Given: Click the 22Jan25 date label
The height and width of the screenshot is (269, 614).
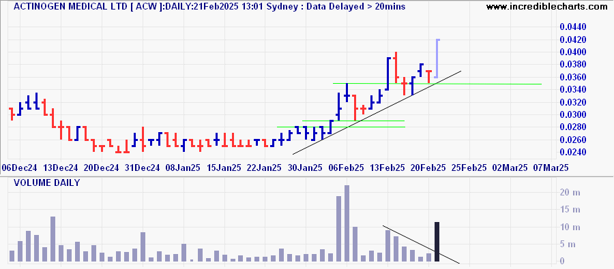Looking at the screenshot, I should click(265, 168).
